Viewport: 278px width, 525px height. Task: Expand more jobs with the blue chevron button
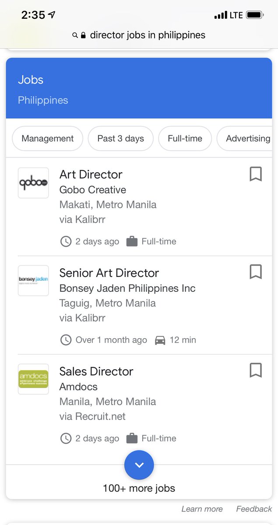pyautogui.click(x=139, y=465)
